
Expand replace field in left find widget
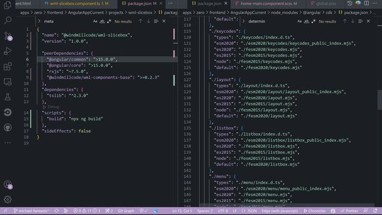point(39,21)
